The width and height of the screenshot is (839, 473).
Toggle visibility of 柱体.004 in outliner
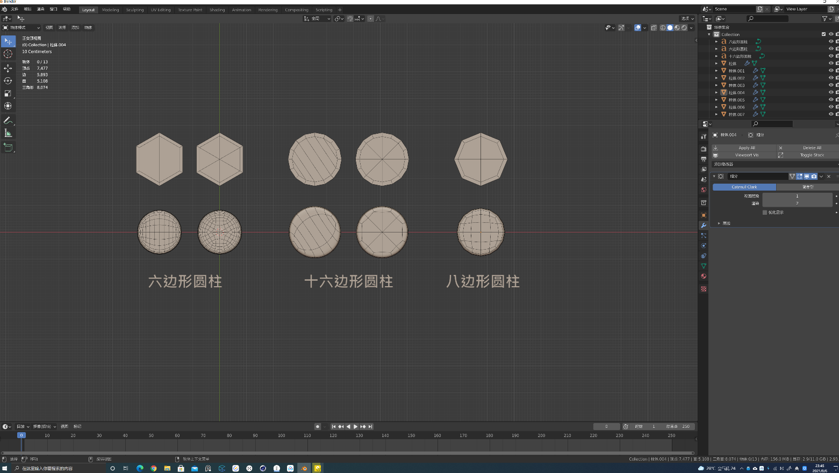[831, 92]
